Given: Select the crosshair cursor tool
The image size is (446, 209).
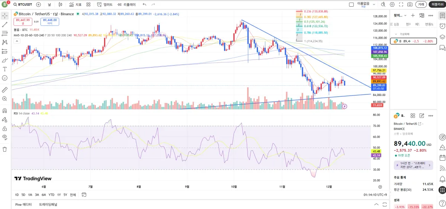Looking at the screenshot, I should pos(5,16).
